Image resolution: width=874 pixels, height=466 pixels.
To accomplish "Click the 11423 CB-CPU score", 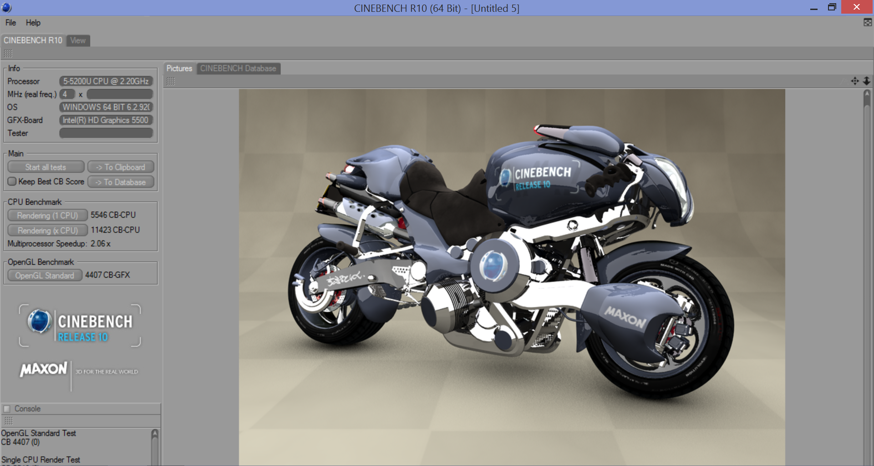I will (115, 230).
